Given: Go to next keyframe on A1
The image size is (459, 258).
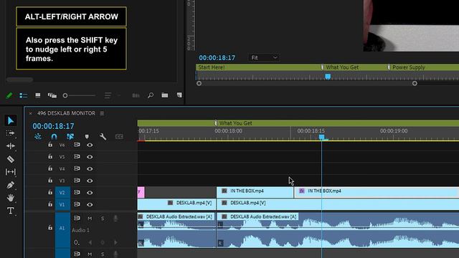Looking at the screenshot, I should pos(115,242).
